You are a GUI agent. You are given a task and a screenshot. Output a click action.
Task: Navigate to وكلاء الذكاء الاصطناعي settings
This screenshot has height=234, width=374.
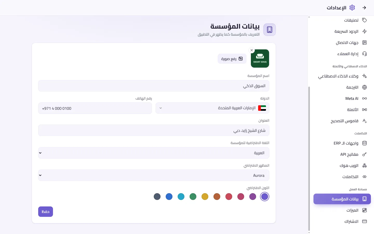click(342, 76)
